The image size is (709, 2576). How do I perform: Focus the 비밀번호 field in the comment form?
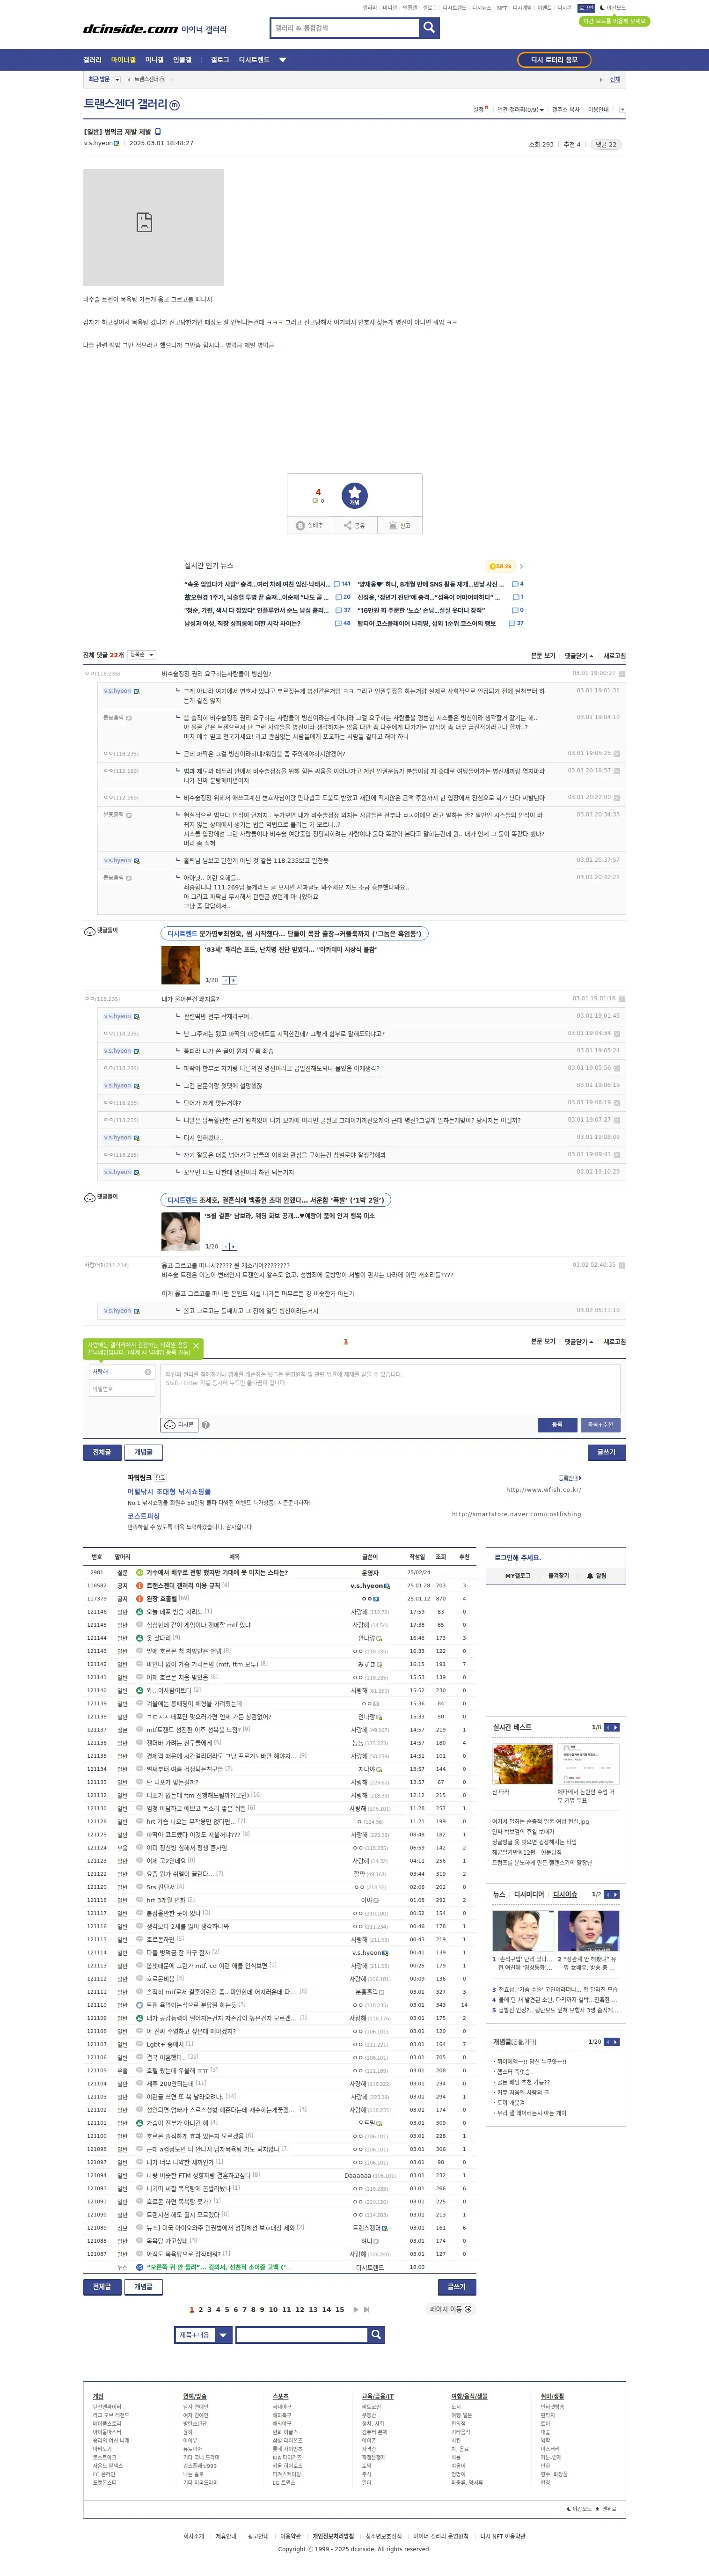[122, 1389]
